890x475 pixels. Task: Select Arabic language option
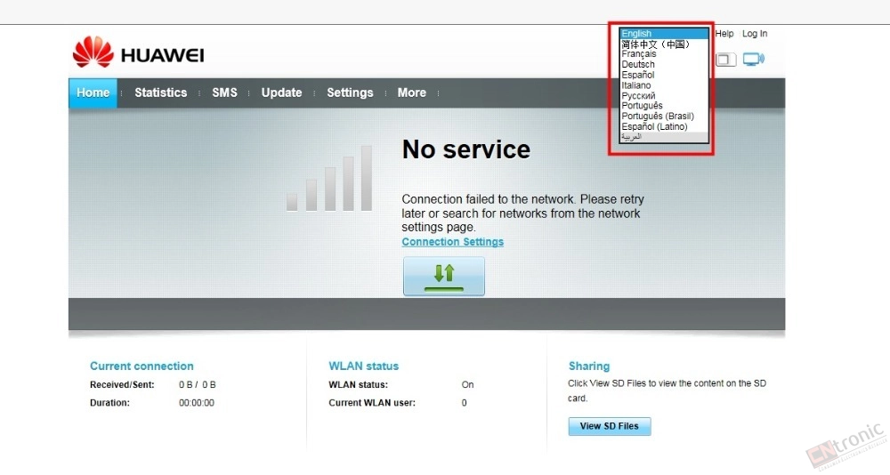click(x=664, y=137)
